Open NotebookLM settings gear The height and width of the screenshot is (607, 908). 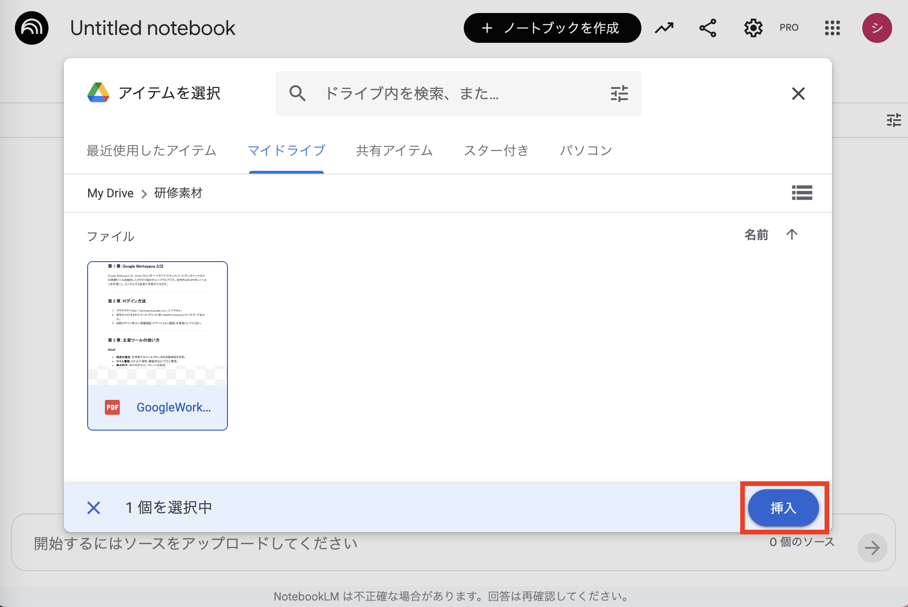click(752, 27)
